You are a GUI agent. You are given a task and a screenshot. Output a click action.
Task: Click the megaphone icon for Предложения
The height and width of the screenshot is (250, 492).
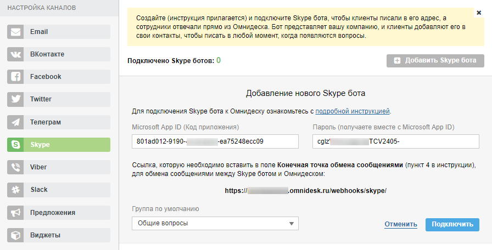point(15,213)
